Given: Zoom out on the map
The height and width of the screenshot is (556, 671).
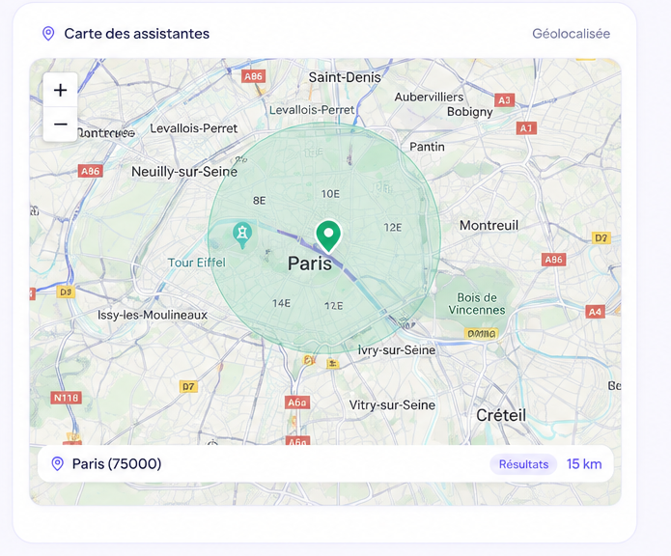Looking at the screenshot, I should pos(60,124).
